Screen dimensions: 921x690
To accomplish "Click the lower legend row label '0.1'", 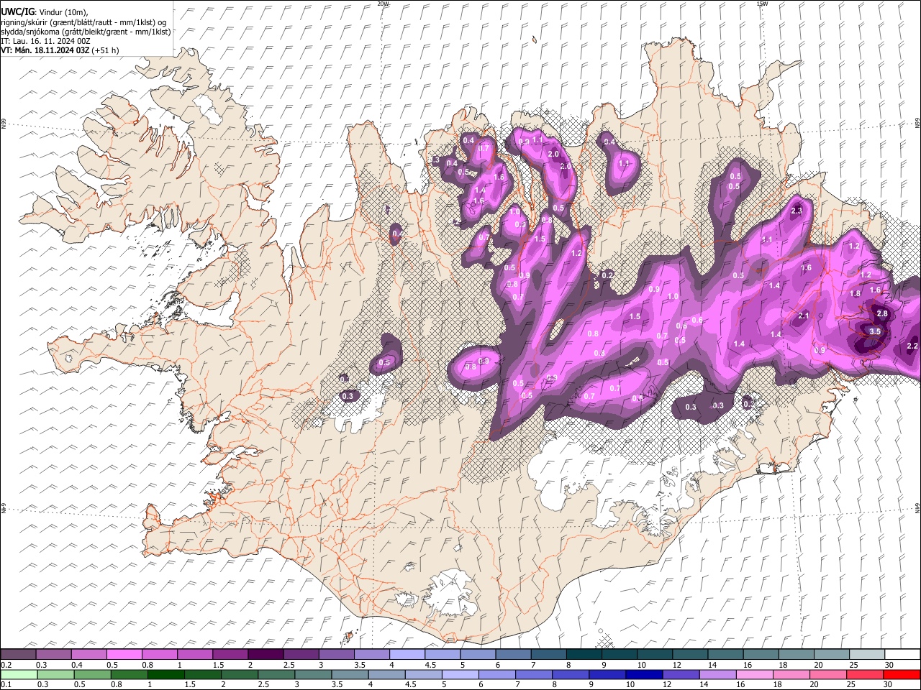I will (x=6, y=684).
